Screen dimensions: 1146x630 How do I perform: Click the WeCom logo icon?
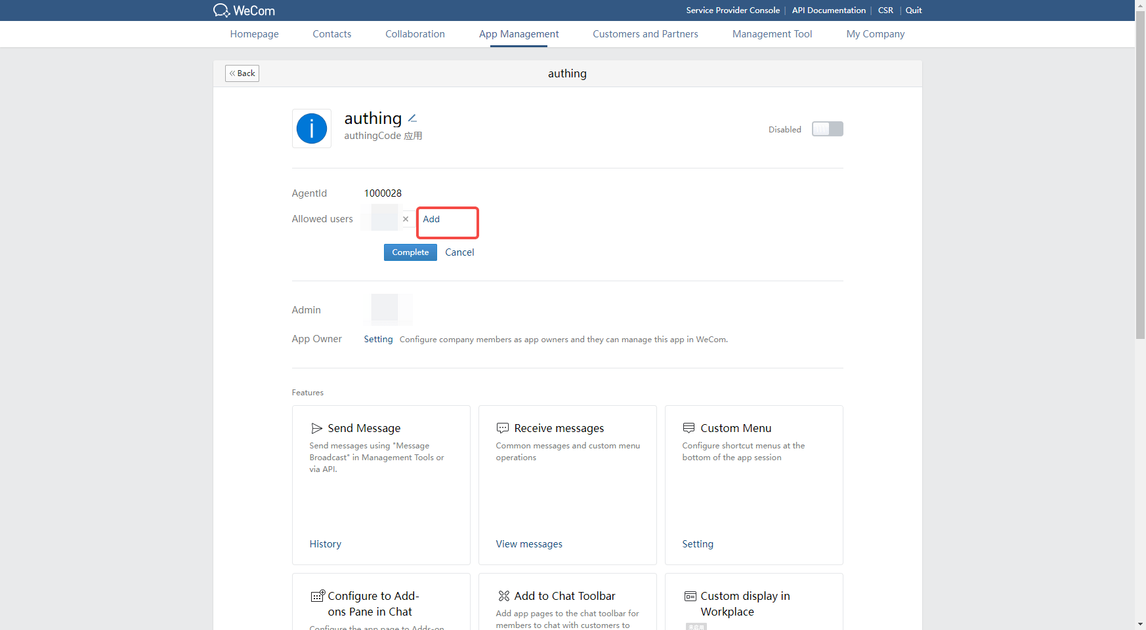coord(222,10)
